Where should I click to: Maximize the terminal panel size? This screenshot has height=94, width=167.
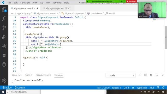click(x=157, y=75)
